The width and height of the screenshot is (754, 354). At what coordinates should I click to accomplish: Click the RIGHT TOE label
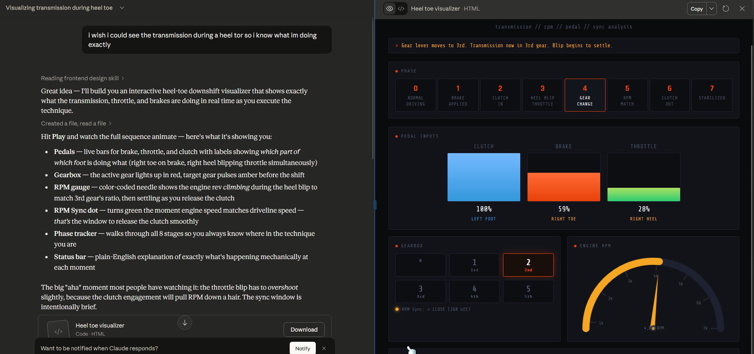[x=564, y=219]
